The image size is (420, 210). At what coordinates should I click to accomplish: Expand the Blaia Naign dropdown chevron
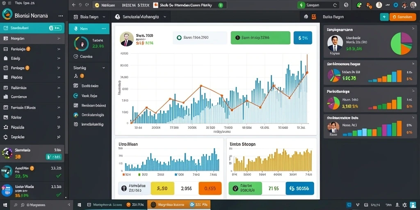[104, 17]
